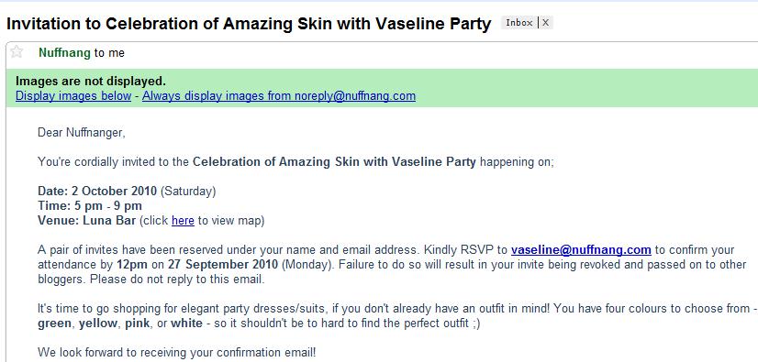Open the 'here' link to view map
Image resolution: width=758 pixels, height=362 pixels.
point(183,221)
